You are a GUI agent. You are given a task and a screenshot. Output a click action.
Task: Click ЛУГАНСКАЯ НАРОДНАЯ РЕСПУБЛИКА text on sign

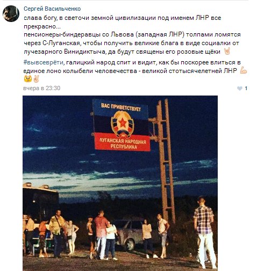(x=123, y=144)
